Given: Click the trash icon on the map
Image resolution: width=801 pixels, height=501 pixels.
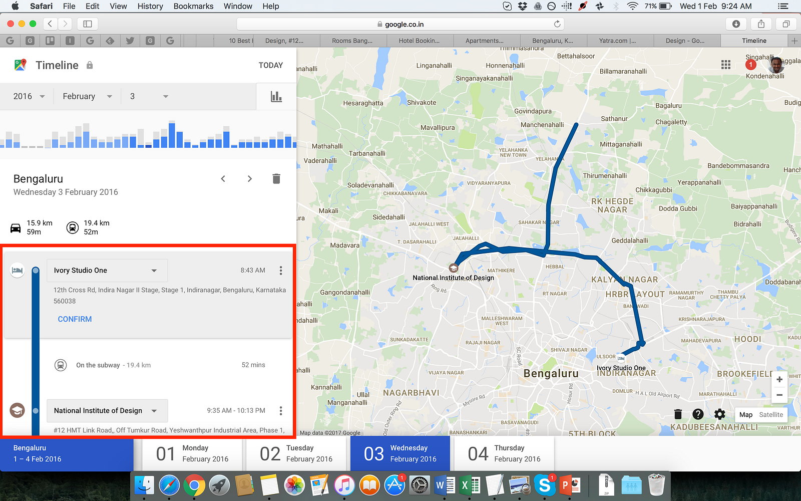Looking at the screenshot, I should pos(678,414).
